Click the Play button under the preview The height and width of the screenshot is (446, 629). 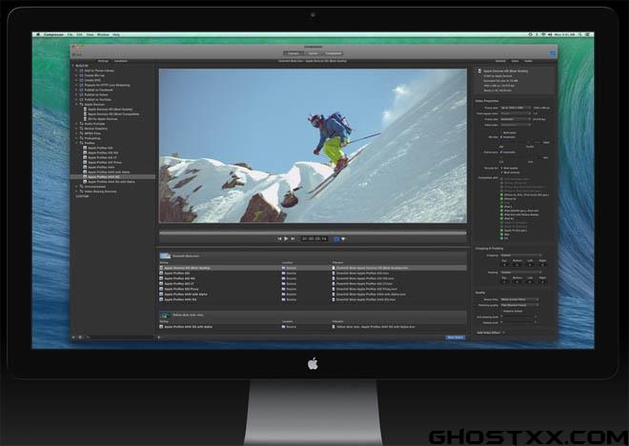coord(286,238)
